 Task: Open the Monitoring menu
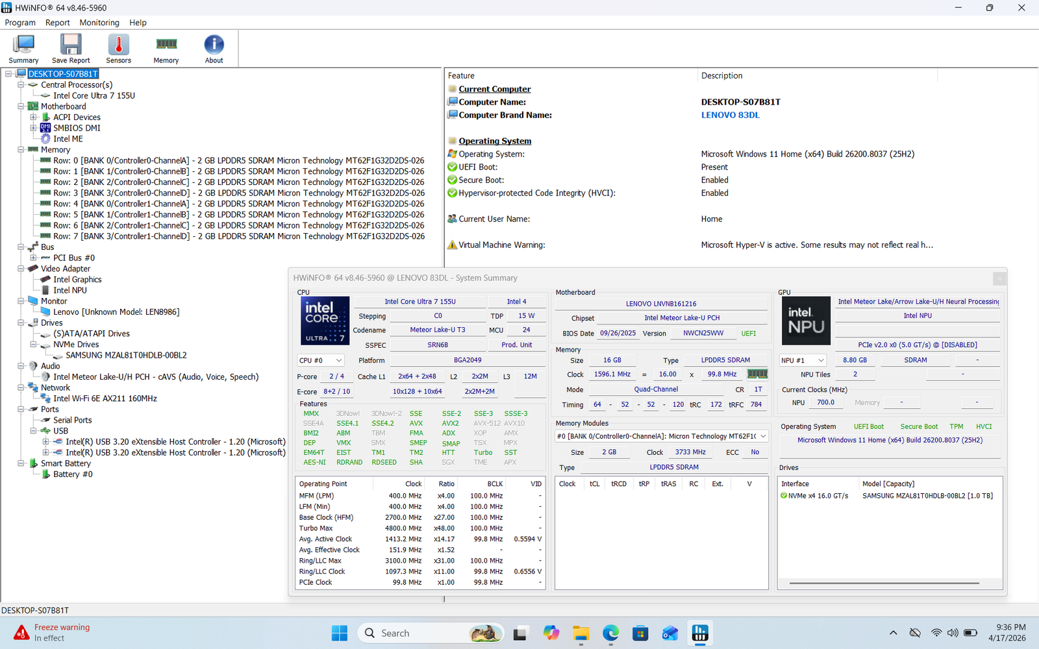99,23
